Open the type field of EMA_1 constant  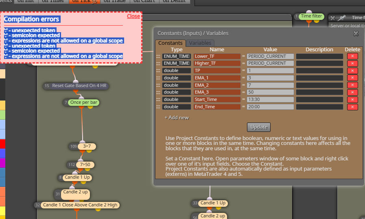point(177,78)
